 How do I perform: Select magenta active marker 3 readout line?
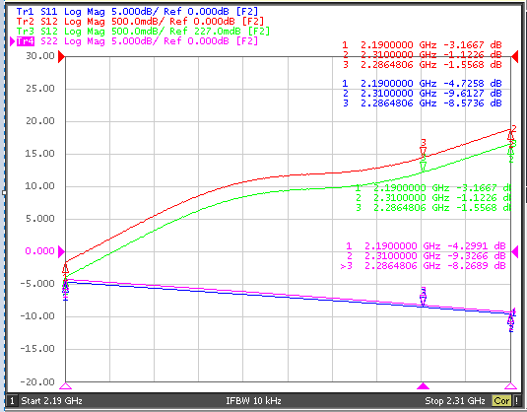click(x=423, y=266)
